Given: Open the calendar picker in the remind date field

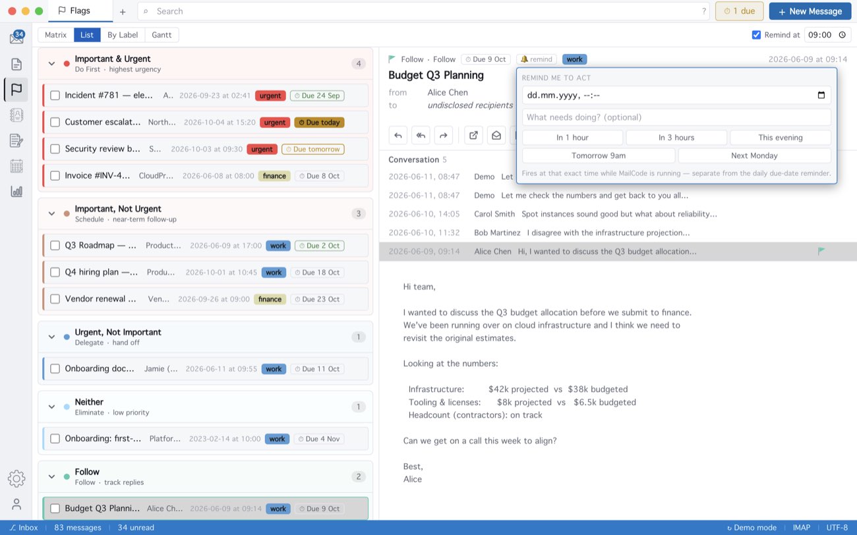Looking at the screenshot, I should pyautogui.click(x=821, y=95).
